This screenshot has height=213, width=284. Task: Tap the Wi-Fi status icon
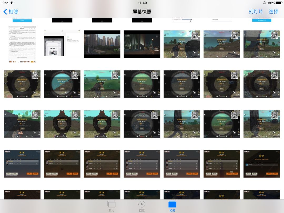12,3
